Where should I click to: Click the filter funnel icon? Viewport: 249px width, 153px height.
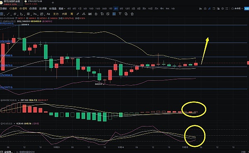[x=120, y=14]
